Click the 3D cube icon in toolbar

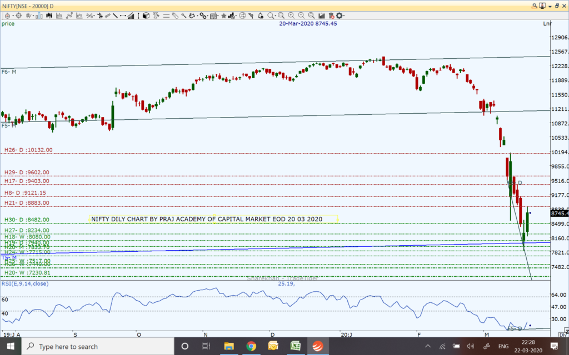click(146, 16)
